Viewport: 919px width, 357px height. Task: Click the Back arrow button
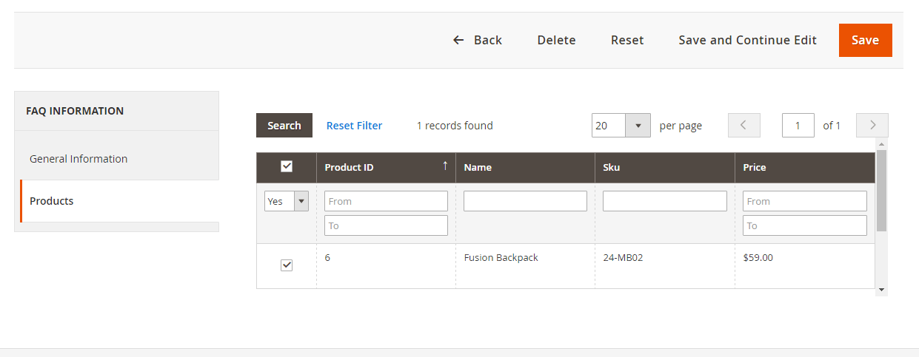click(477, 40)
